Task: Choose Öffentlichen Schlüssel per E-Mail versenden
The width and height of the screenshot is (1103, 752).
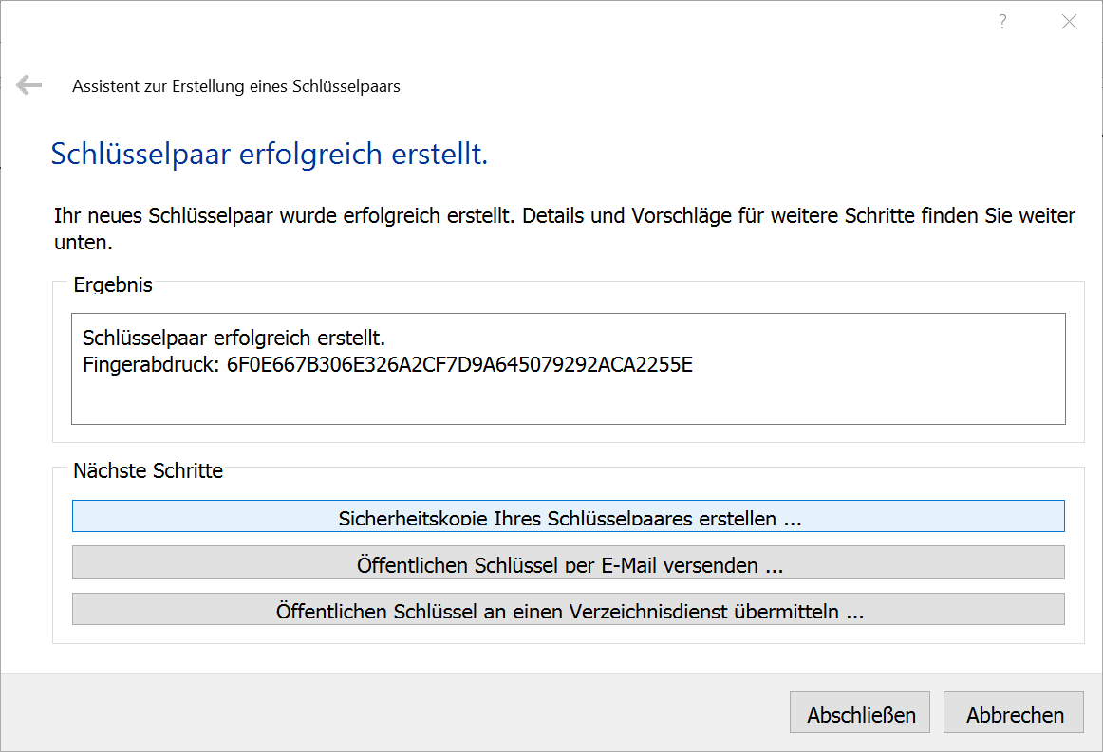Action: click(568, 562)
